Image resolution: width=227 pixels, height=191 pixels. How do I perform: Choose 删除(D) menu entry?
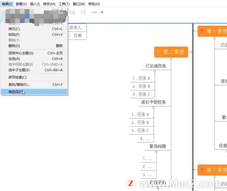(x=34, y=46)
